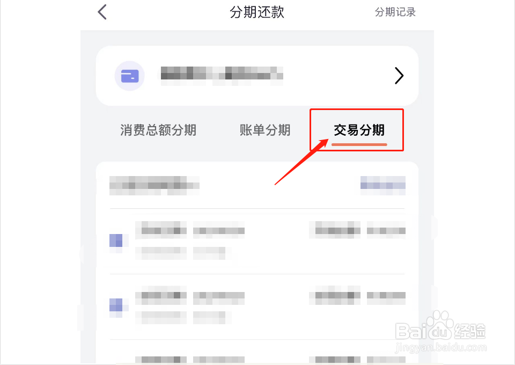Tap the back arrow beside 分期还款
The height and width of the screenshot is (365, 515).
click(x=102, y=12)
